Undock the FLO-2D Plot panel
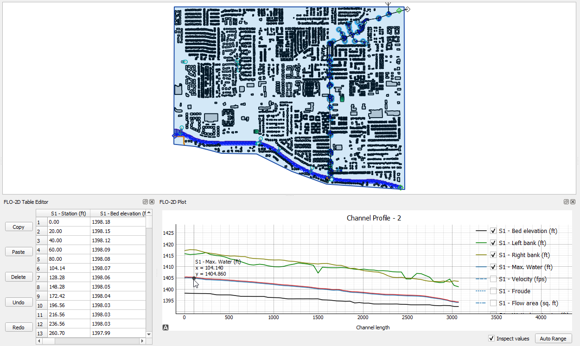 click(567, 202)
